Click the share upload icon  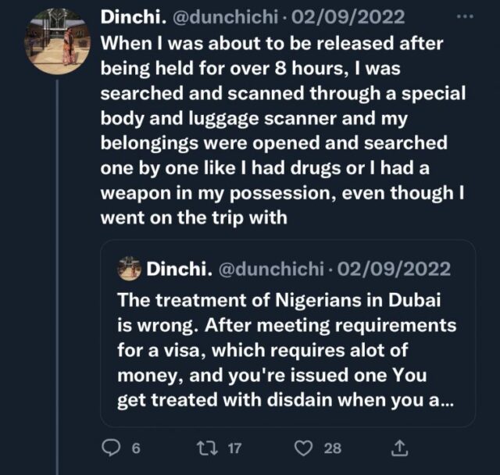[x=399, y=448]
